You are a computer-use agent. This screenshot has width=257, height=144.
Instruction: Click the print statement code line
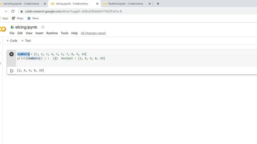point(37,58)
